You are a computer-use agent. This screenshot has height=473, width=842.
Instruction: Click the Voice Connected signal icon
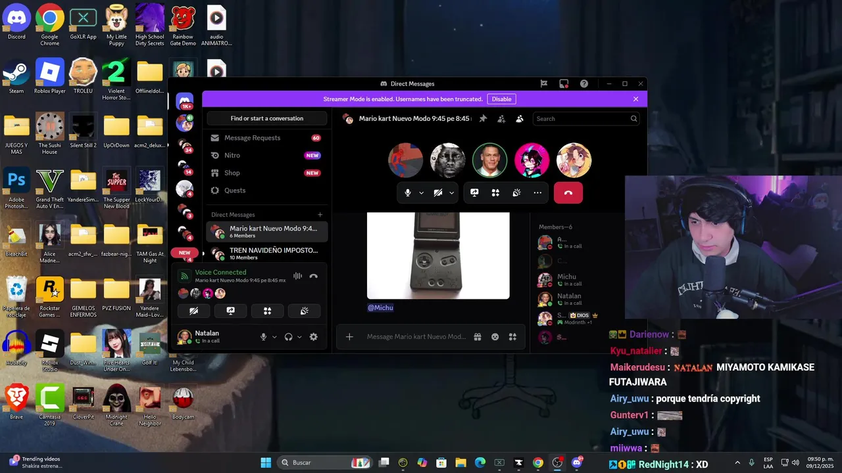click(184, 276)
